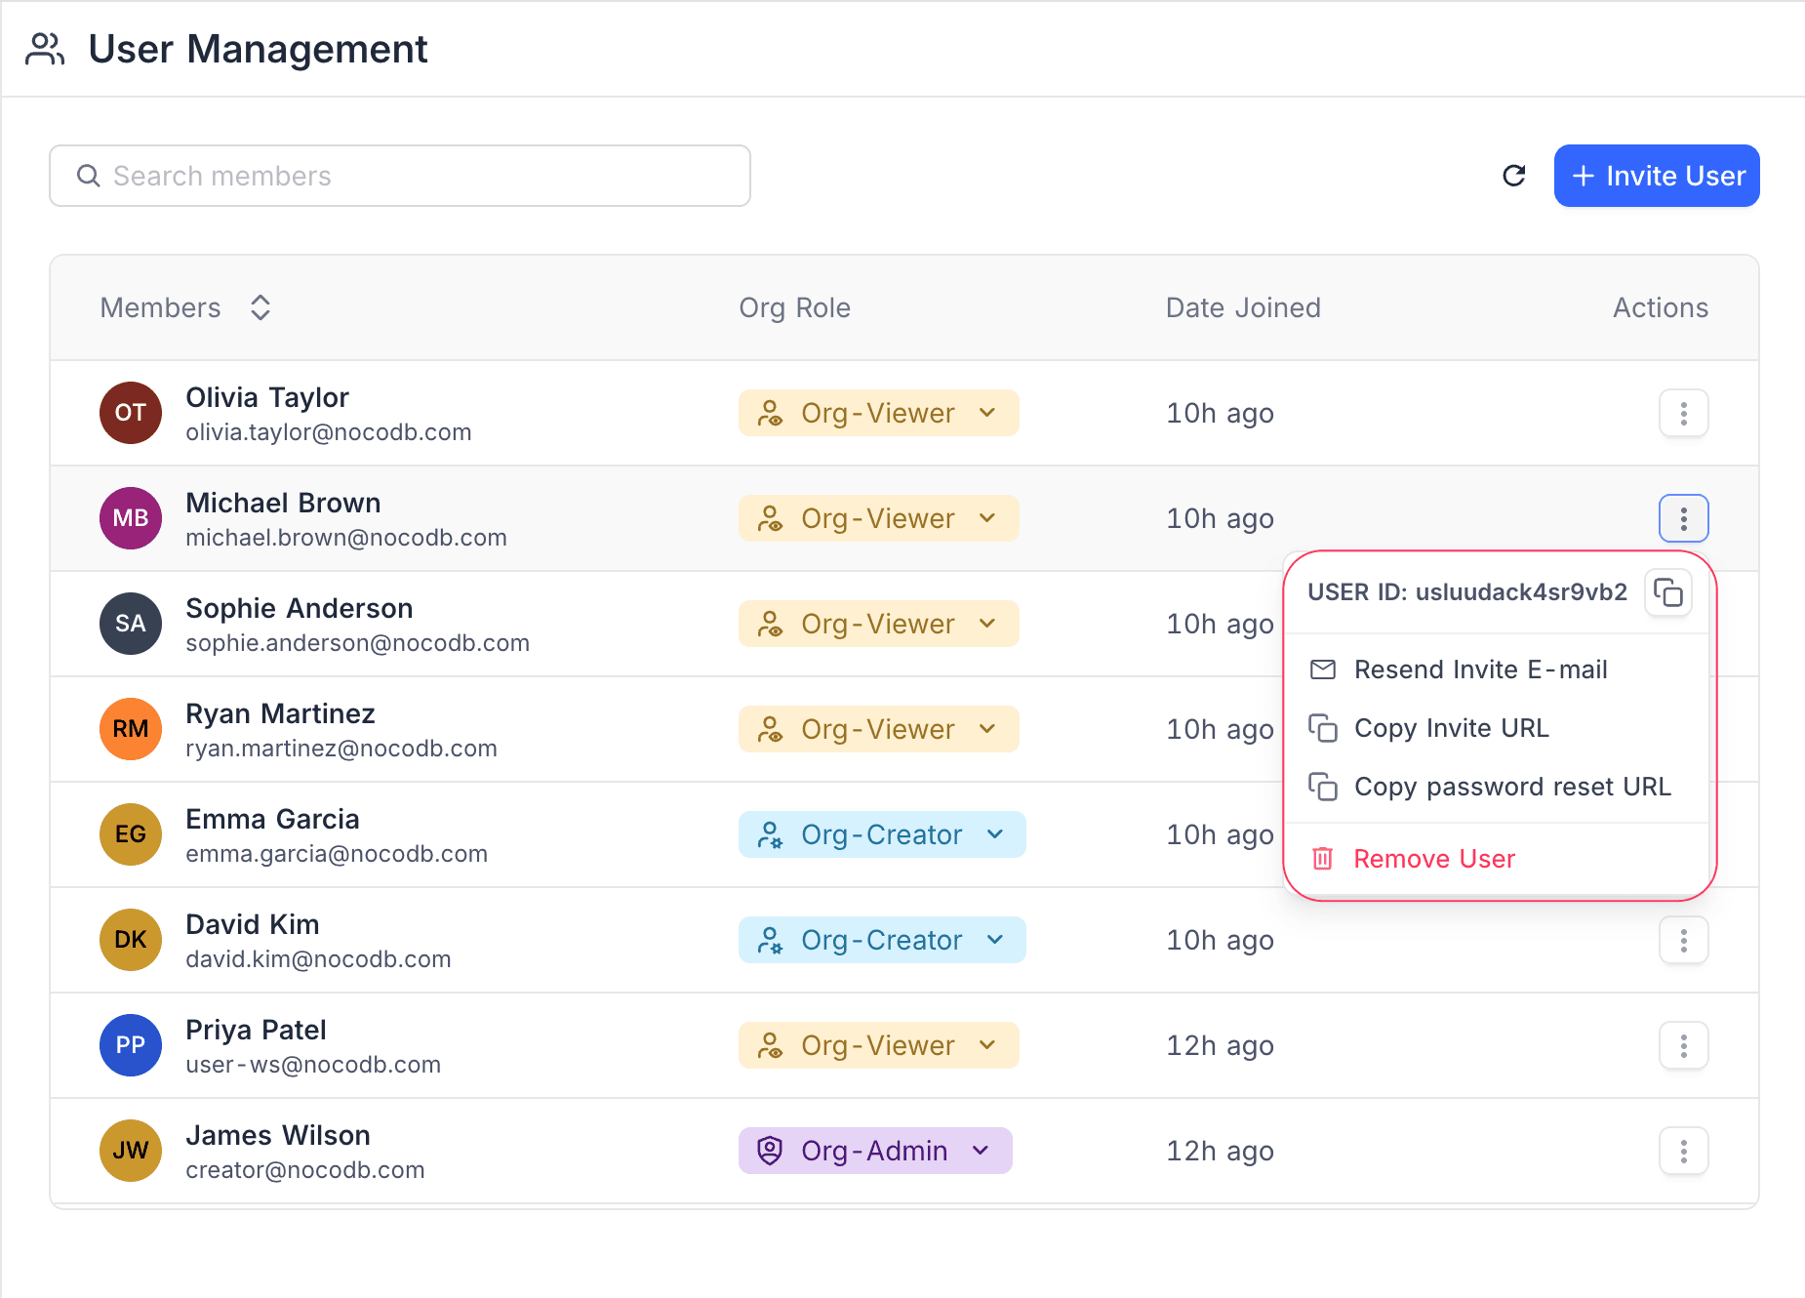The image size is (1805, 1298).
Task: Open David Kim's three-dot actions menu
Action: coord(1683,940)
